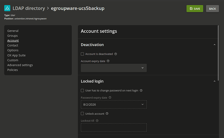The height and width of the screenshot is (138, 224).
Task: Click help icon beside Lockout till
Action: (x=97, y=121)
